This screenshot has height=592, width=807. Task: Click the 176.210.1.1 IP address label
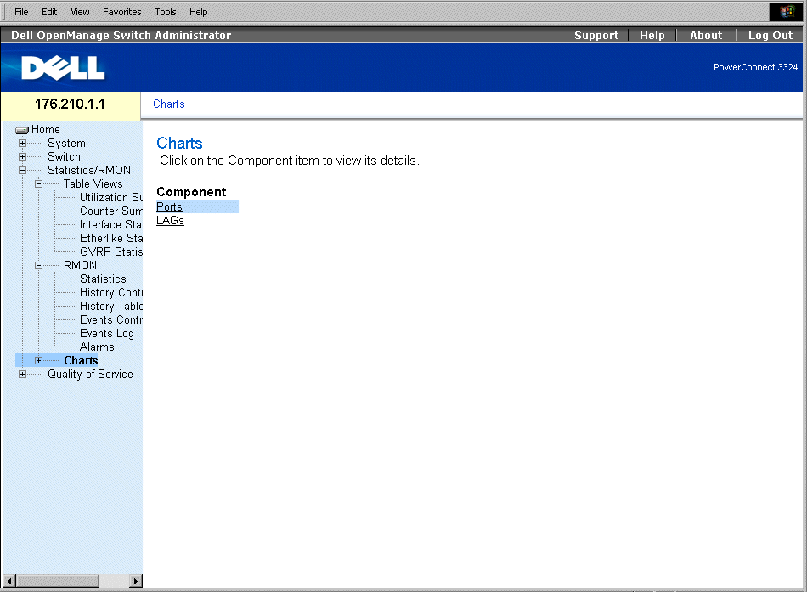(x=70, y=104)
